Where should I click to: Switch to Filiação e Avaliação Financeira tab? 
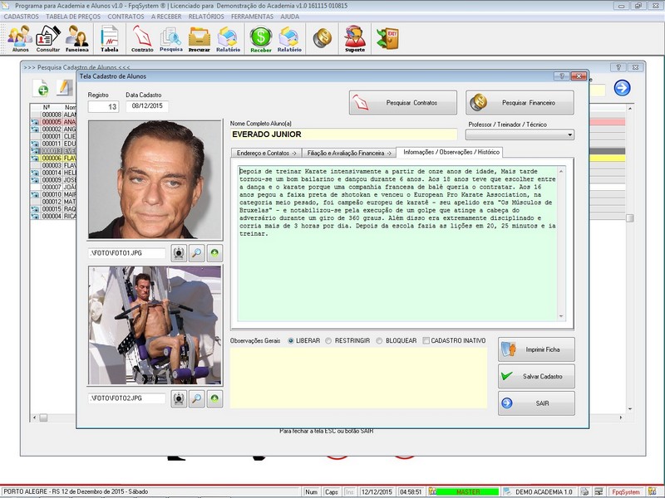(349, 153)
